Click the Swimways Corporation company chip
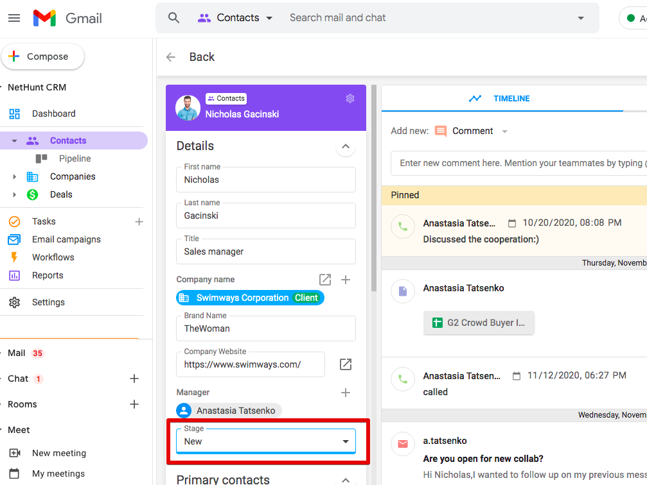Screen dimensions: 647x485 click(250, 298)
